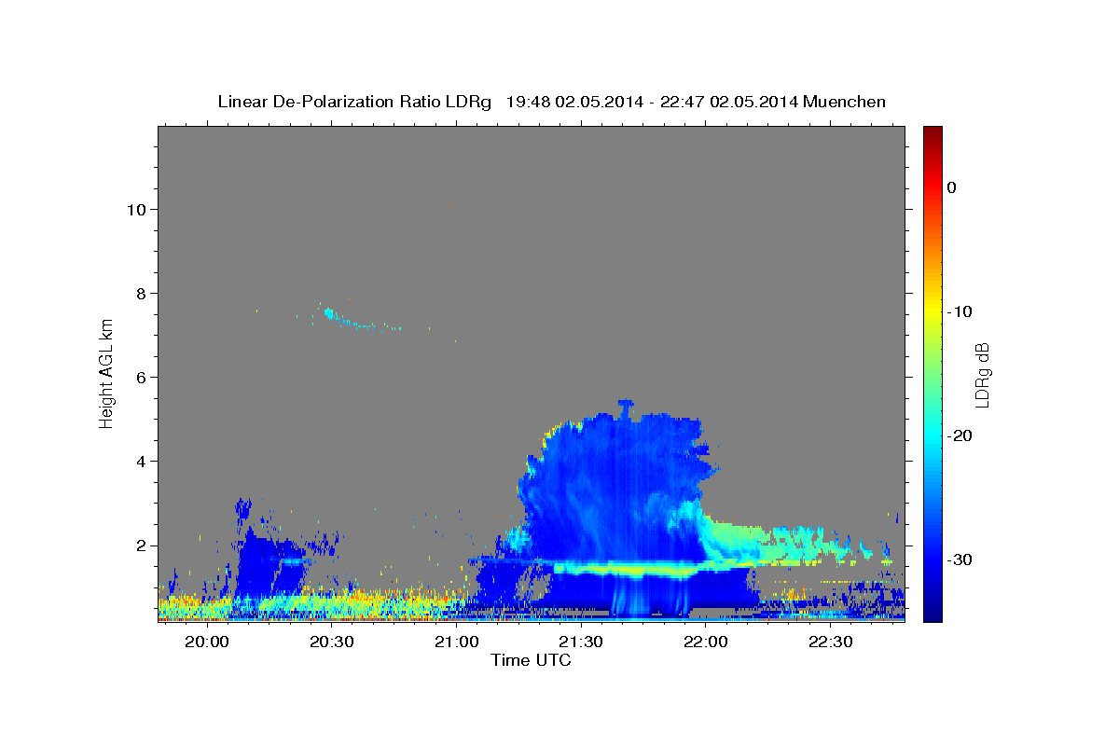Click the colorbar value '0'
Screen dimensions: 1119x746
pyautogui.click(x=952, y=187)
